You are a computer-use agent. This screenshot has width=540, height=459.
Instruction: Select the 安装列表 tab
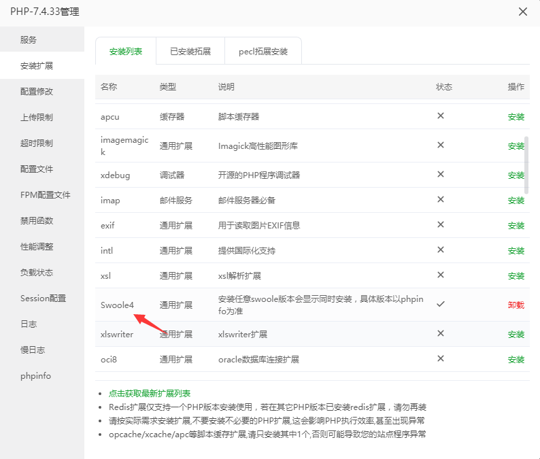(x=126, y=52)
